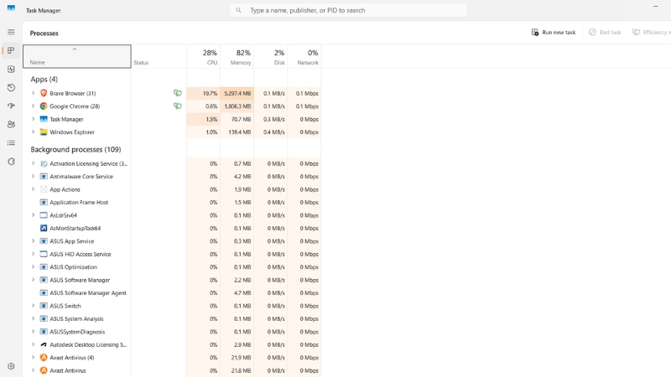
Task: Expand the last Avast Antivirus row
Action: 33,370
